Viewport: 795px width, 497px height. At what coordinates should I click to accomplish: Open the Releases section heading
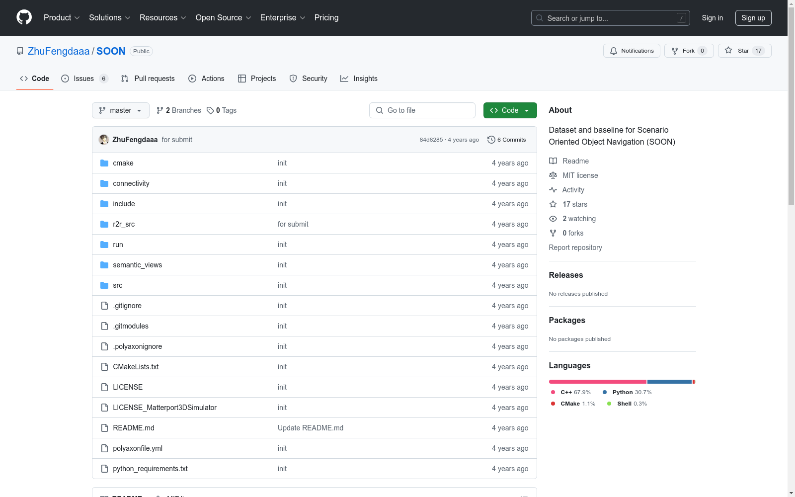[x=566, y=275]
